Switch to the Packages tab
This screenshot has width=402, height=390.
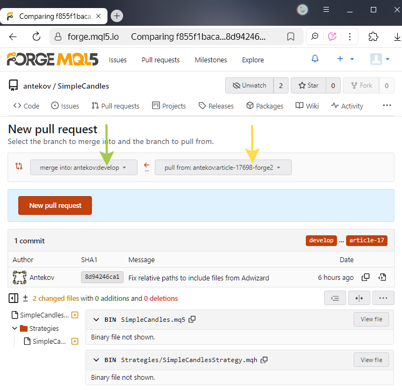point(264,106)
